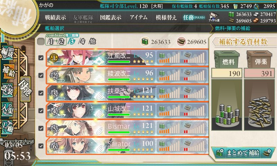The height and width of the screenshot is (166, 277).
Task: Open the 任務 quest menu
Action: point(194,17)
